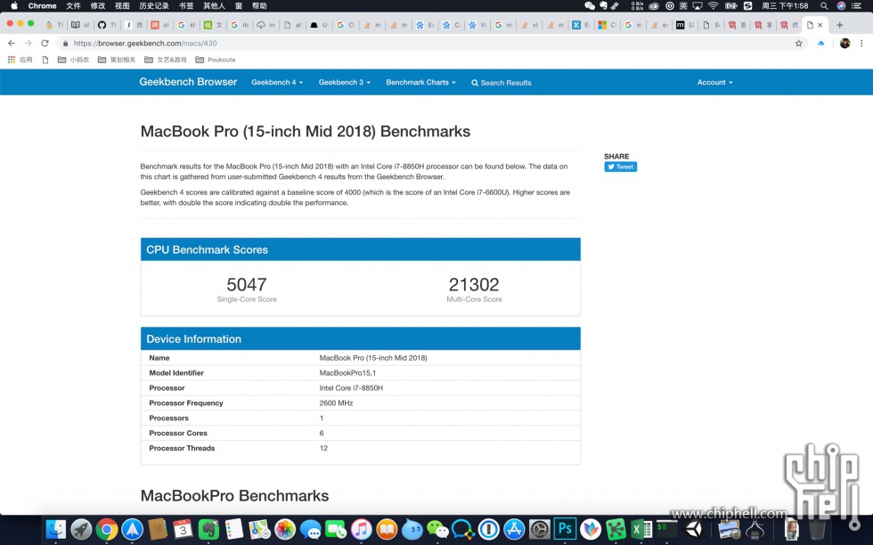Reload the Geekbench page
The height and width of the screenshot is (545, 873).
click(x=45, y=43)
